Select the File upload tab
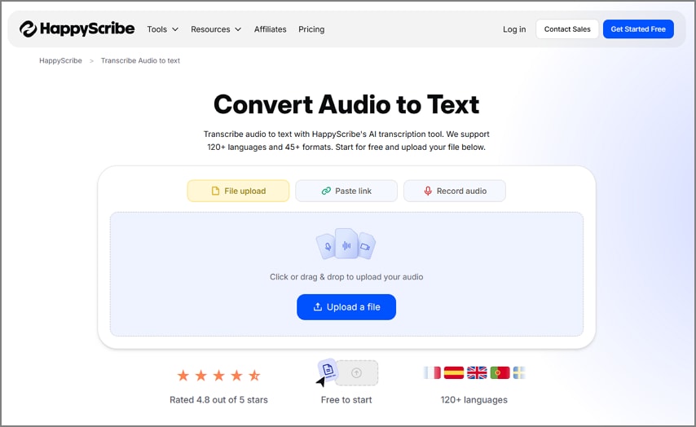Viewport: 696px width, 427px height. pyautogui.click(x=238, y=191)
